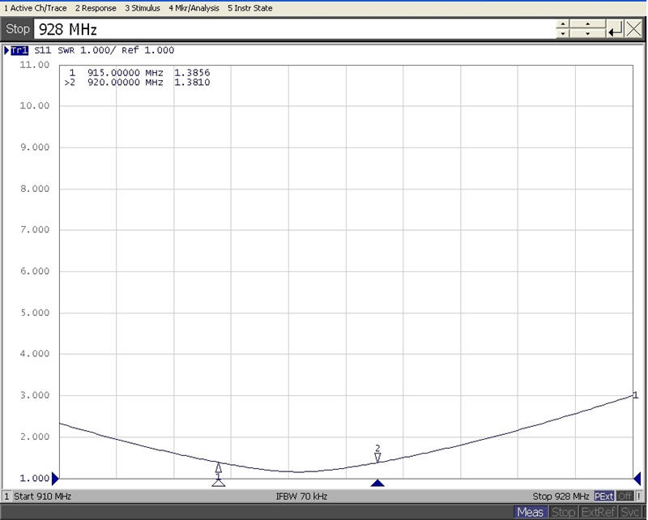
Task: Open the Mkr/Analysis menu
Action: click(x=194, y=8)
